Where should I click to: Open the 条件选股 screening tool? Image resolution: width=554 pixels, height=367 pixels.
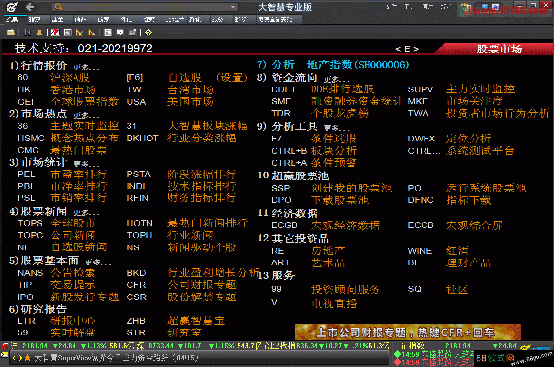334,139
